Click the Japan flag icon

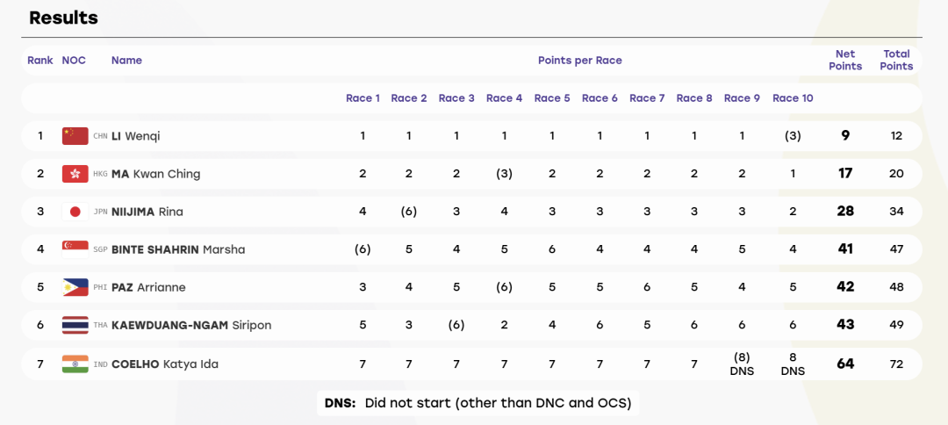(75, 212)
